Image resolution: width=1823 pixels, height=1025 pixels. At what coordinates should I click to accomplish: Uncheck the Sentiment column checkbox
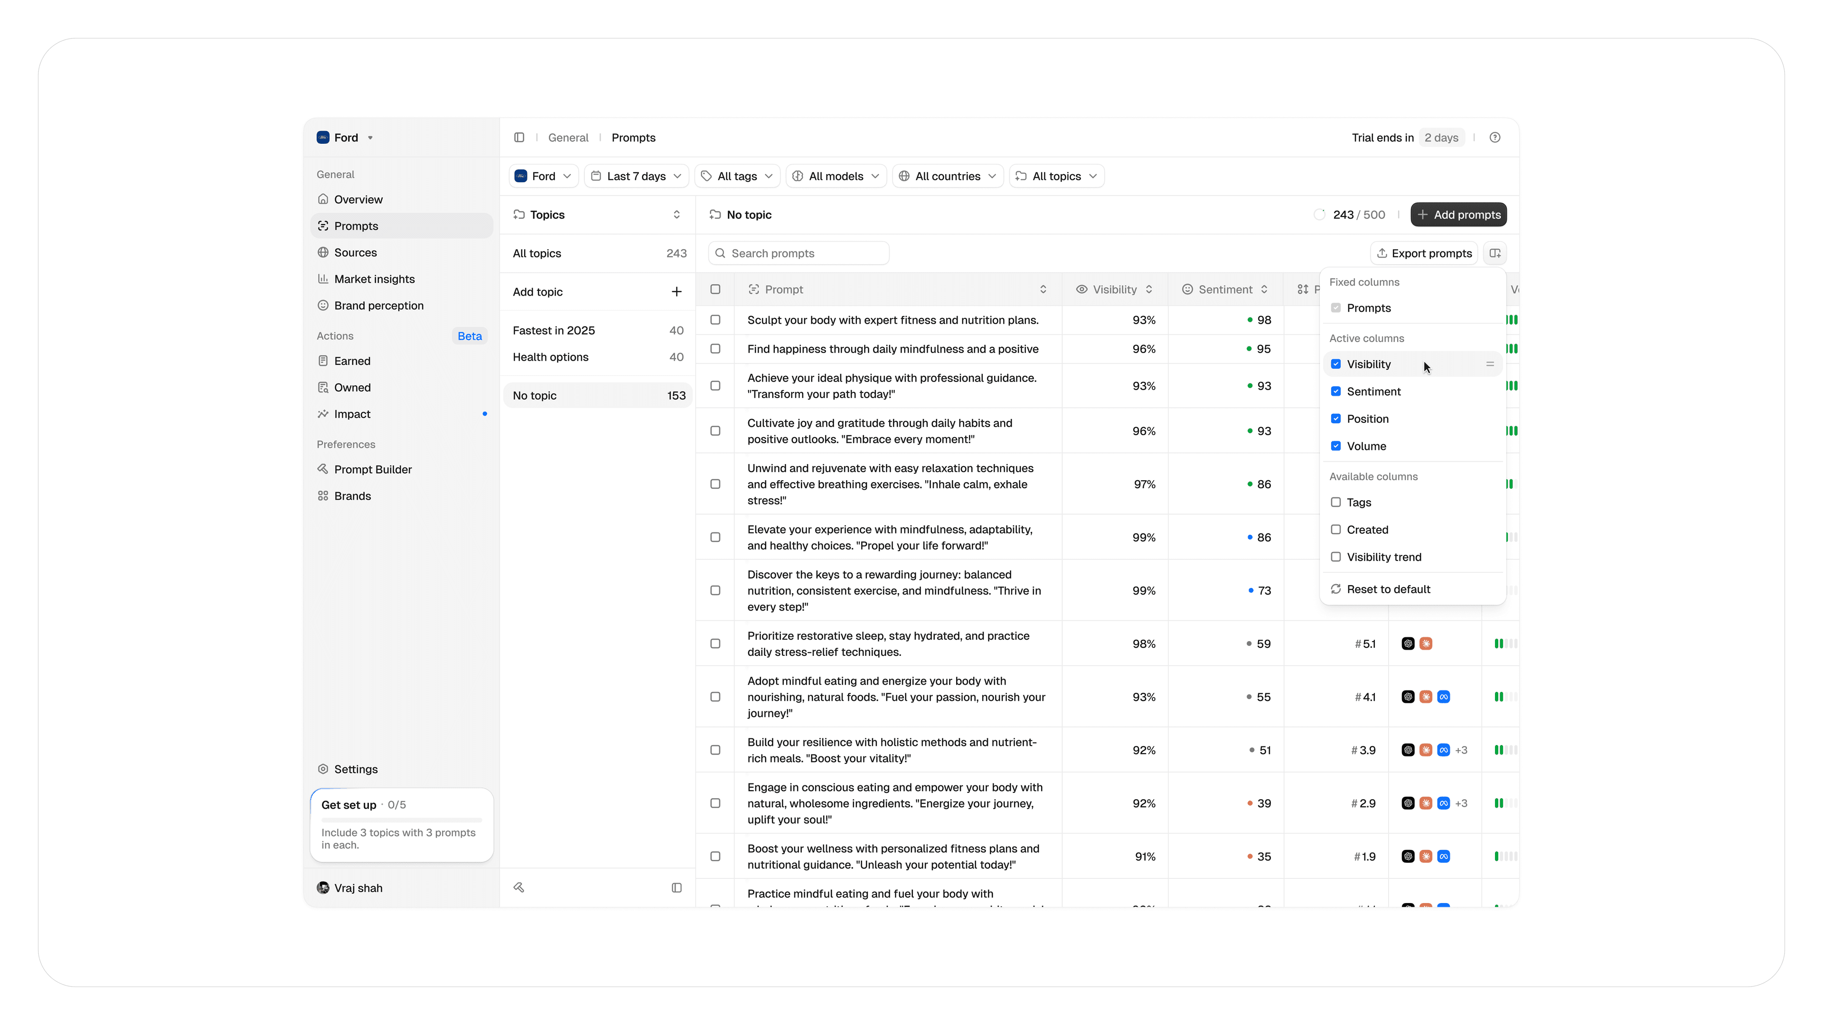[x=1335, y=391]
